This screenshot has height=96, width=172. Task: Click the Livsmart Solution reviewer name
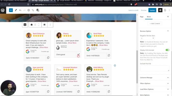[70, 67]
